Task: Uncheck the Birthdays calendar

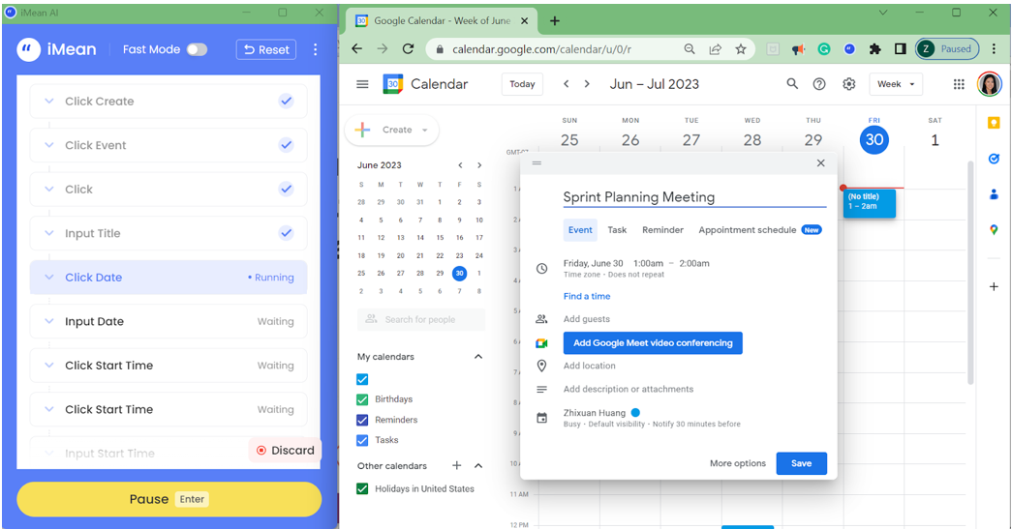Action: 362,399
